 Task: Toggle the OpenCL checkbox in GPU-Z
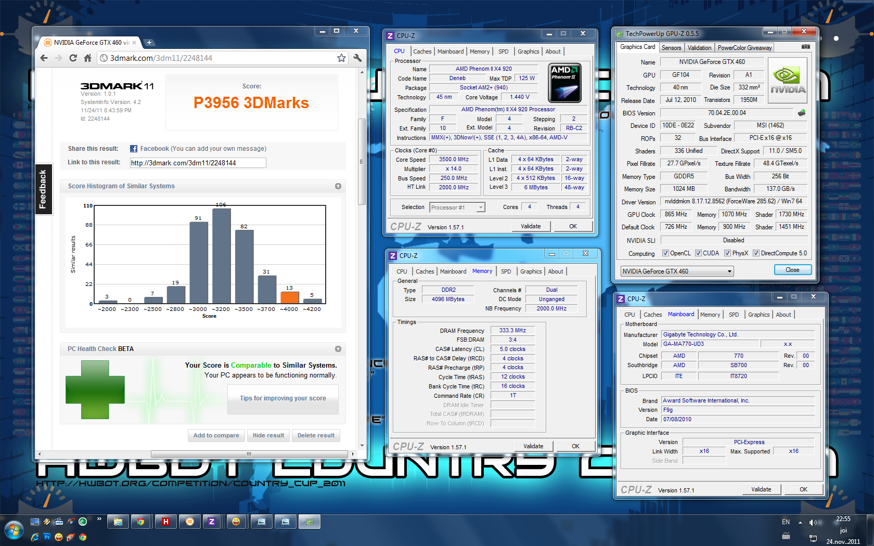[665, 253]
